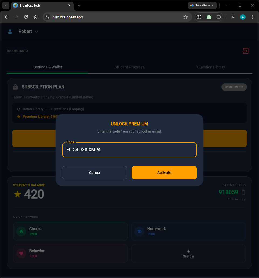Click the 420 balance value
Image resolution: width=259 pixels, height=278 pixels.
click(x=34, y=194)
